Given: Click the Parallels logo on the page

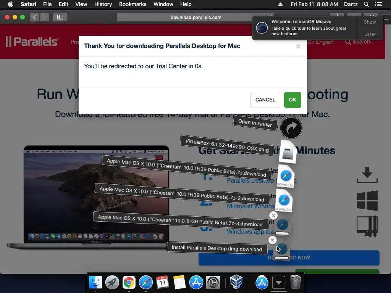Looking at the screenshot, I should click(x=32, y=41).
